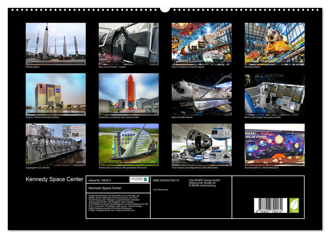This screenshot has height=238, width=330.
Task: Open the Sonnensystem vs. NASA Missionen thumbnail
Action: click(x=275, y=144)
